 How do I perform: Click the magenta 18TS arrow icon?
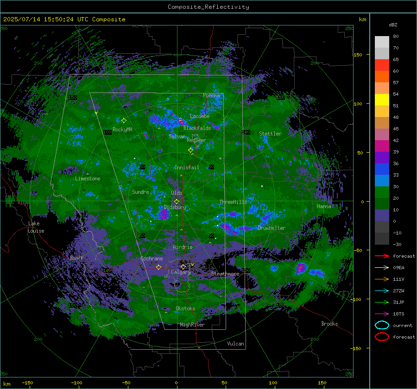382,314
